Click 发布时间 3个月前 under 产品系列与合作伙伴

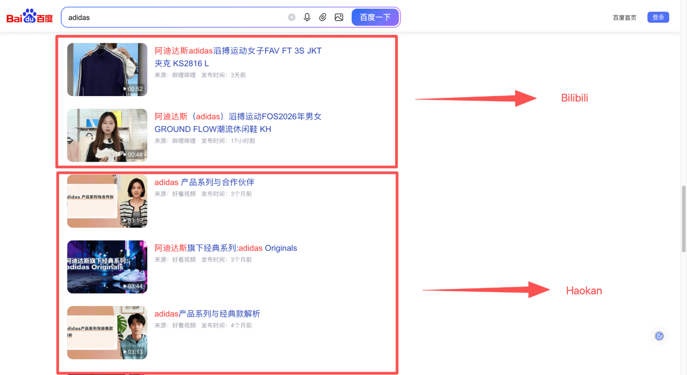point(227,194)
